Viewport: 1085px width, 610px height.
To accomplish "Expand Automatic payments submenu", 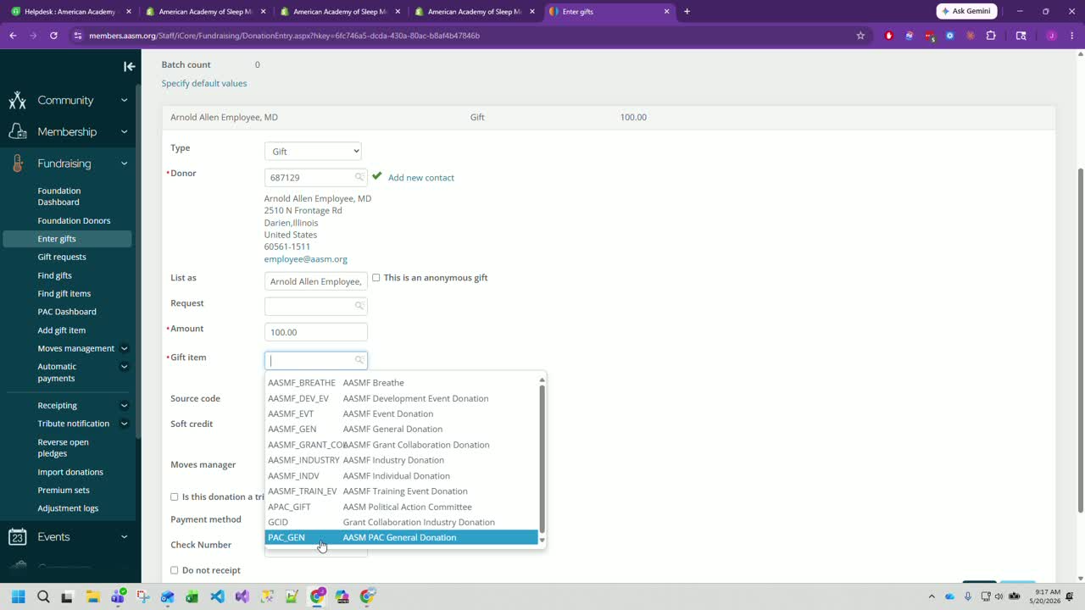I will click(x=124, y=367).
